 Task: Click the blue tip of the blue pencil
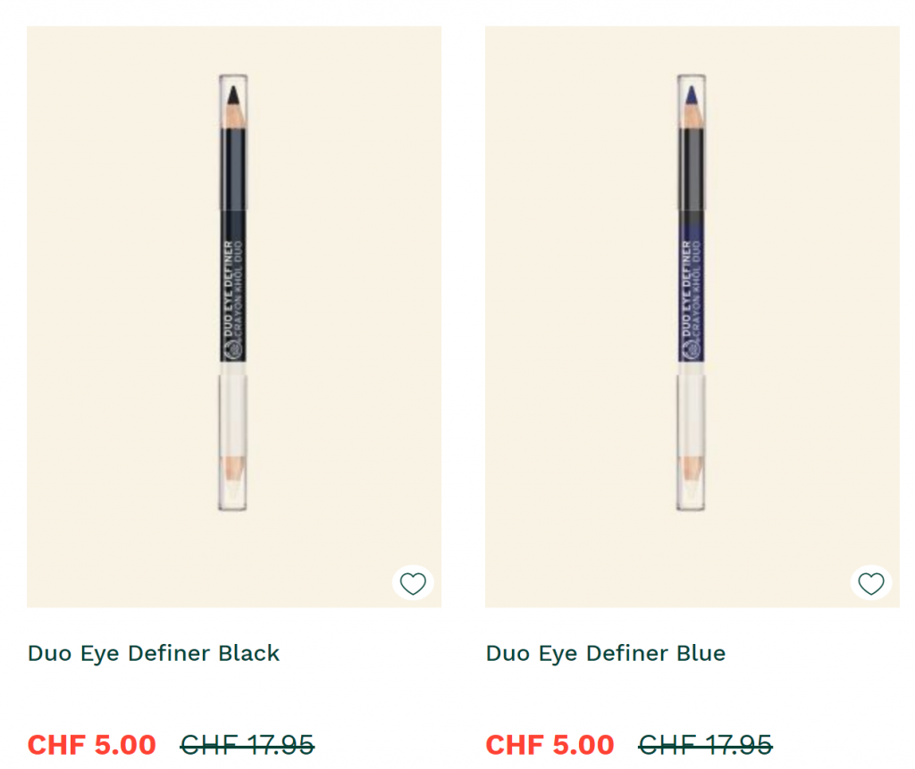pyautogui.click(x=691, y=93)
